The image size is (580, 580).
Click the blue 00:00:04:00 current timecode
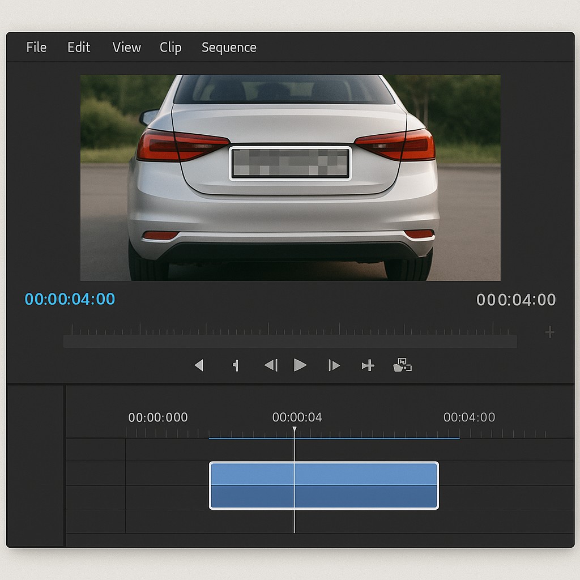tap(70, 299)
